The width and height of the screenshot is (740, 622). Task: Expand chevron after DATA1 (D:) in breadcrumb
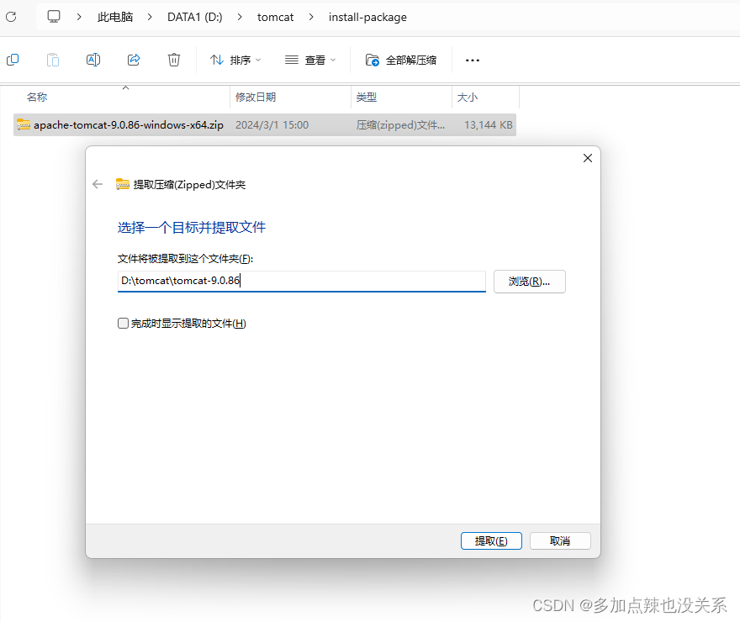coord(240,17)
